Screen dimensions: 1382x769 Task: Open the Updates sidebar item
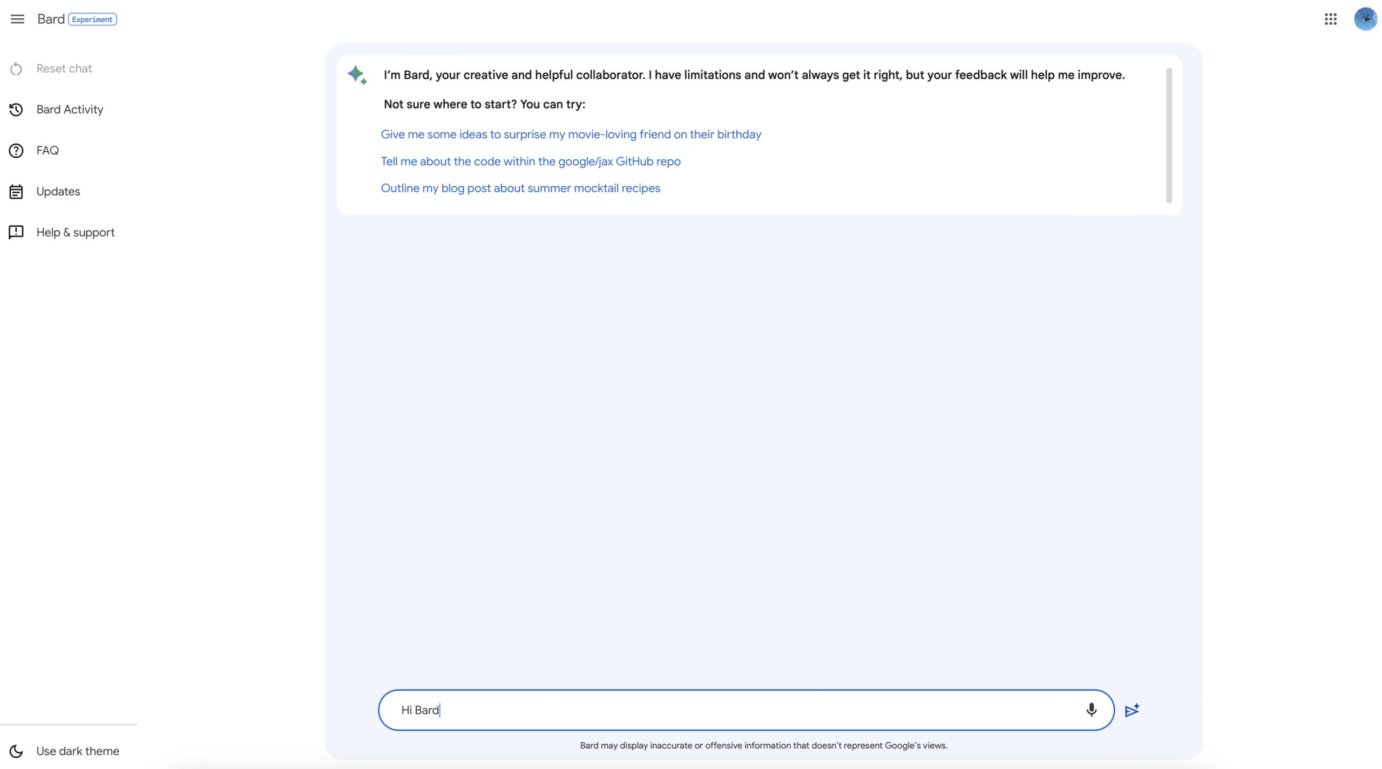click(58, 192)
